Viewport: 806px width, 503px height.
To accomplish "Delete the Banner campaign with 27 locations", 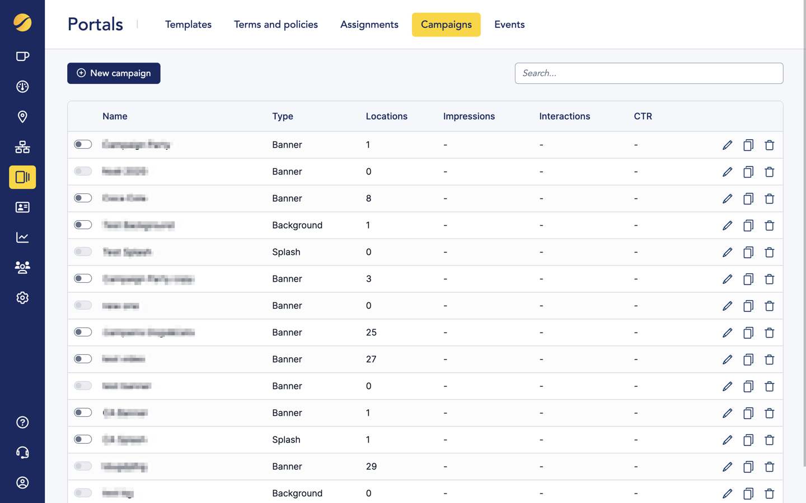I will [x=769, y=359].
